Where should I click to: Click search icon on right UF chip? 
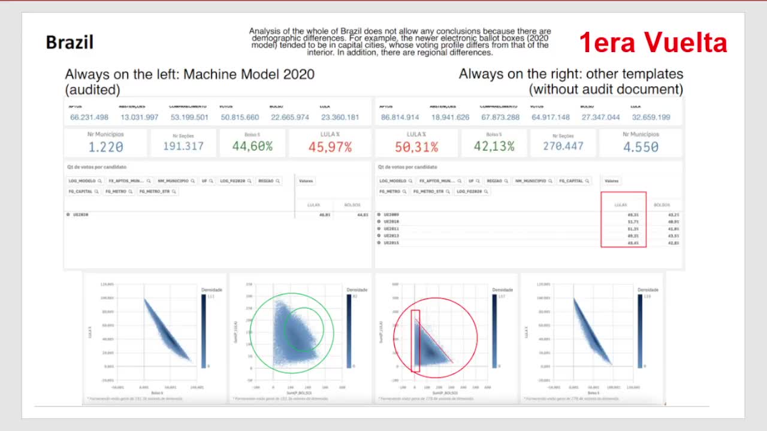478,181
